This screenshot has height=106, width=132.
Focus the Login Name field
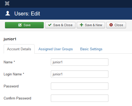tap(80, 74)
